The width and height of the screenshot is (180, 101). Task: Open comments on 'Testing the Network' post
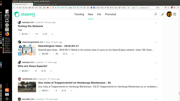pyautogui.click(x=45, y=34)
